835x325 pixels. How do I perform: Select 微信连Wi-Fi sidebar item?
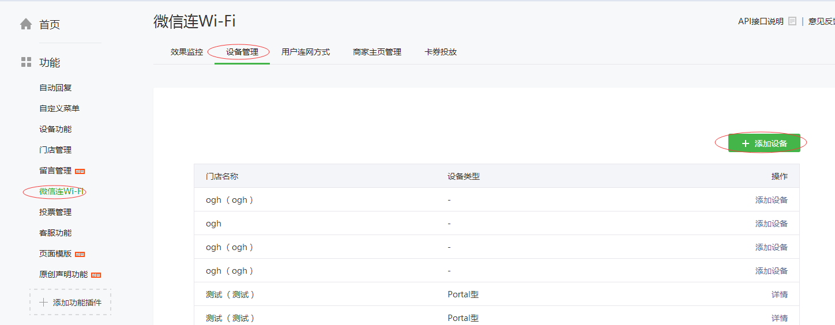[62, 191]
